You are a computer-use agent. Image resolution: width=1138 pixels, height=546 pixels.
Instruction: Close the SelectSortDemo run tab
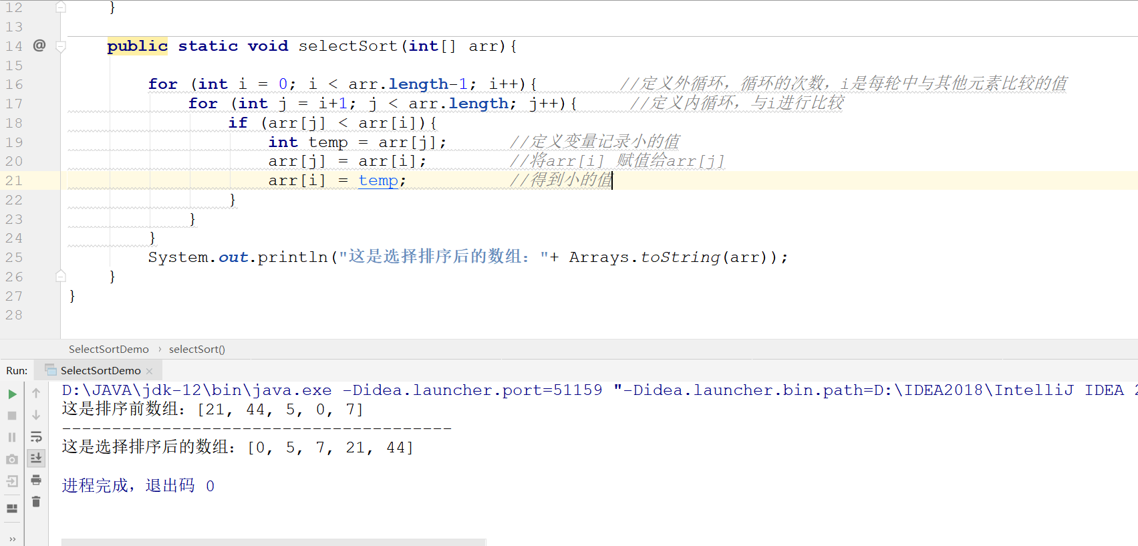[x=150, y=371]
